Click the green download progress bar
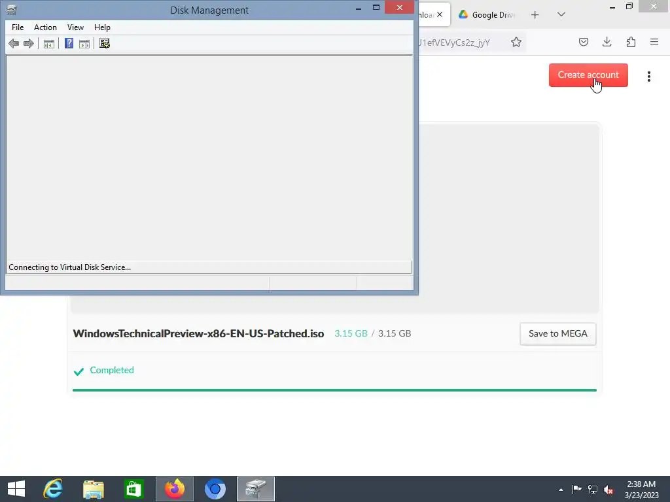Screen dimensions: 670x502 click(x=334, y=390)
